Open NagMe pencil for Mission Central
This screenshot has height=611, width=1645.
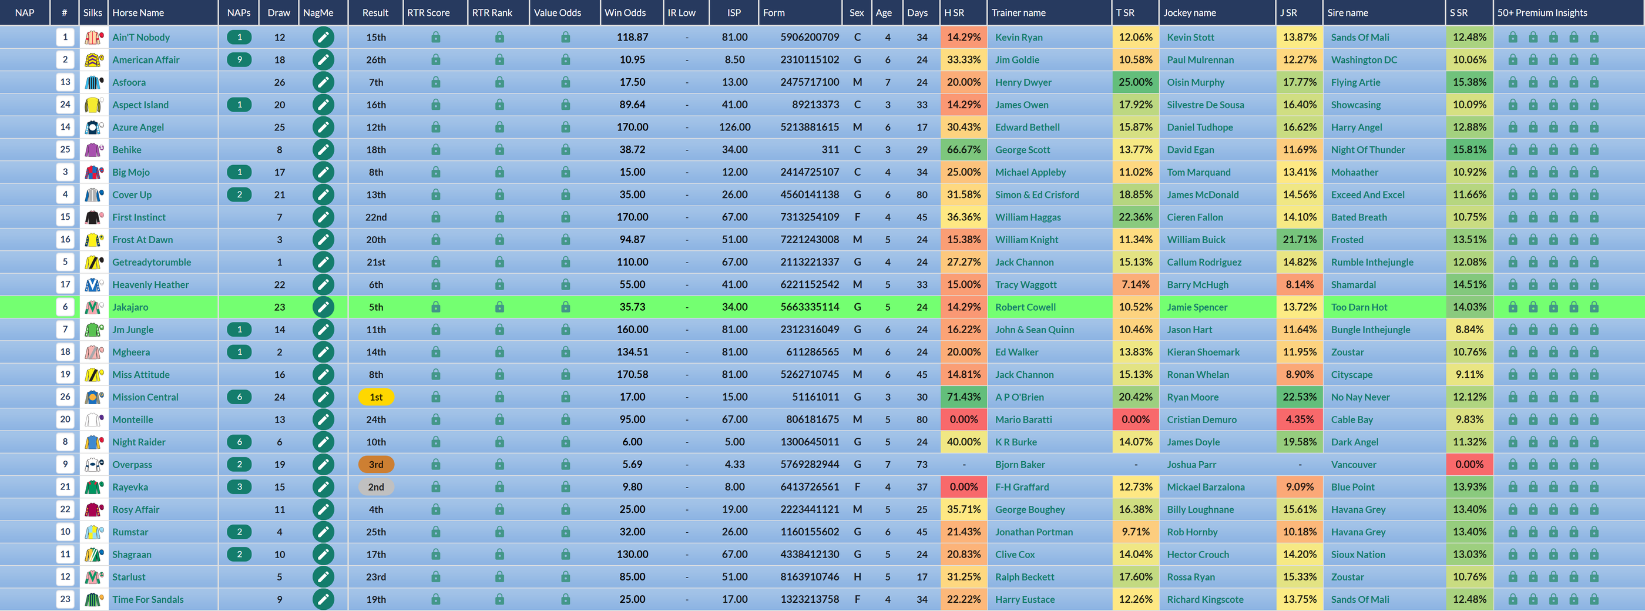(x=323, y=397)
